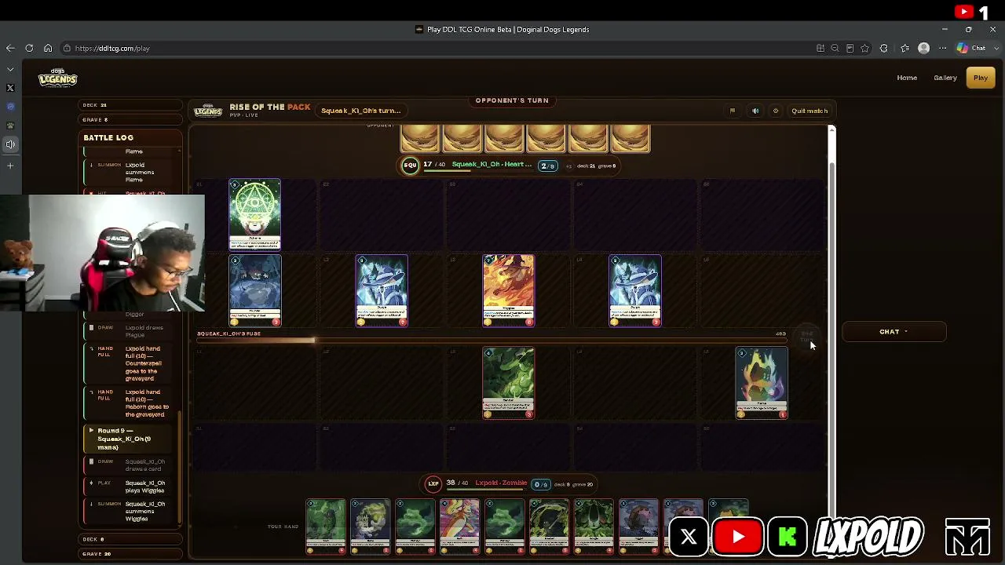This screenshot has width=1005, height=565.
Task: Pick the orange-pink card in your hand
Action: point(459,527)
